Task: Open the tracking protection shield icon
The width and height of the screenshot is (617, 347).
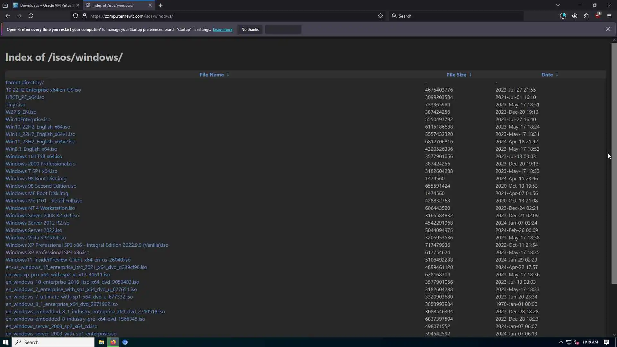Action: pos(76,16)
